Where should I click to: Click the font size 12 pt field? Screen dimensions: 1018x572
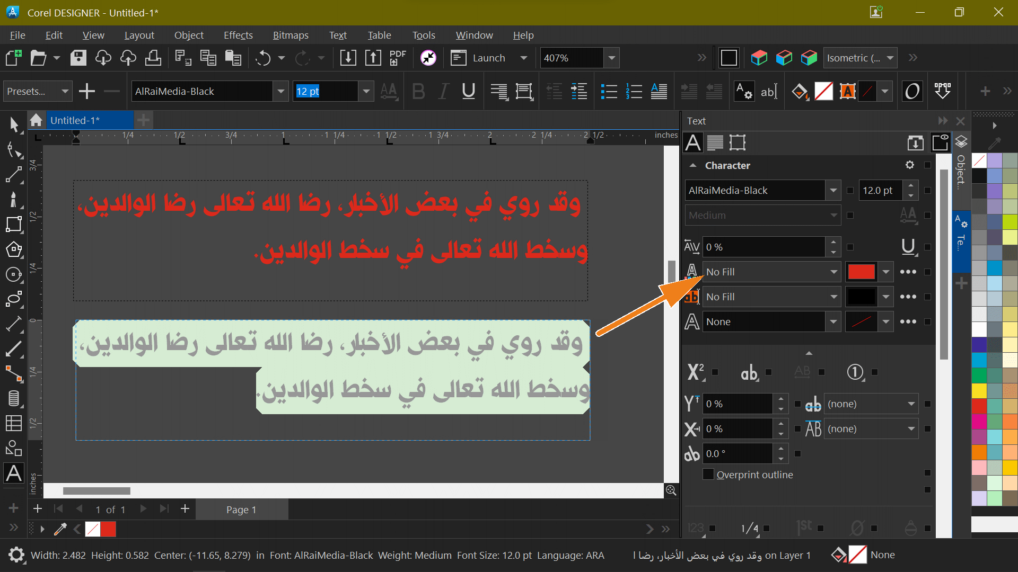coord(325,91)
